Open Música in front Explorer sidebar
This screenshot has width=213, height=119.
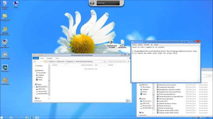pos(39,77)
